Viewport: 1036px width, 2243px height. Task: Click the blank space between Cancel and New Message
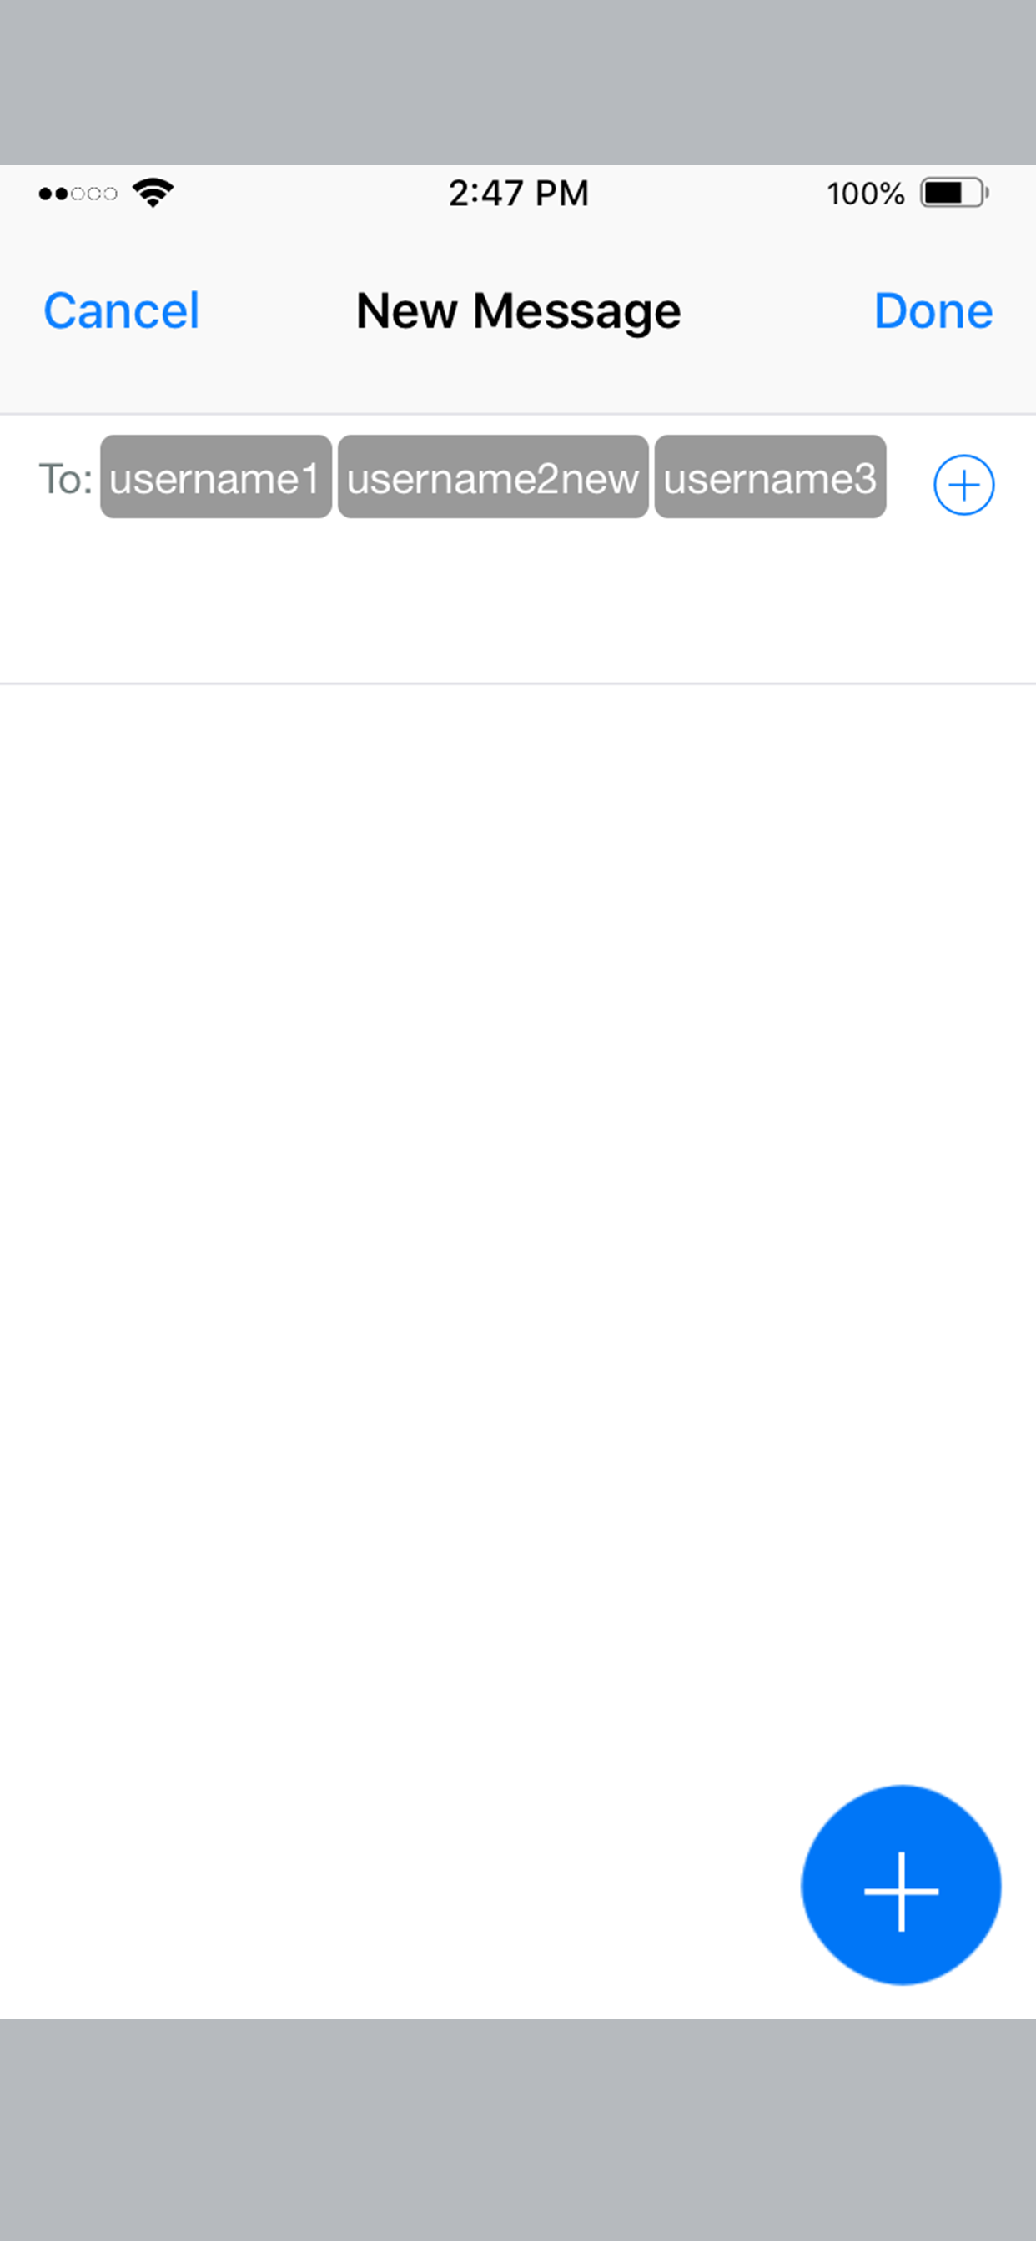click(x=279, y=311)
